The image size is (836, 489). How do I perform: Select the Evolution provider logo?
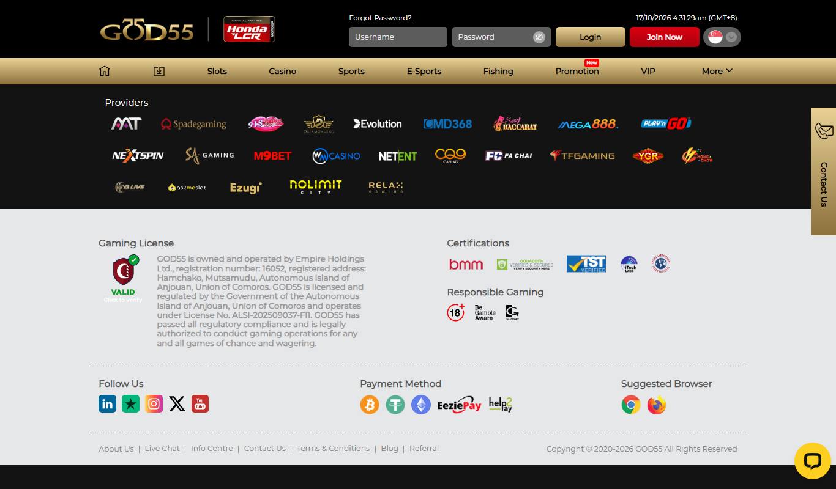click(x=378, y=123)
